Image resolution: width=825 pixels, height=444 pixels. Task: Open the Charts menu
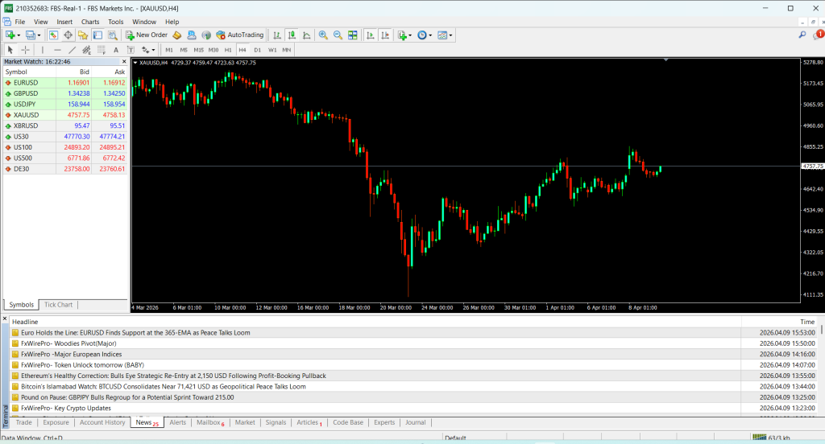click(x=90, y=22)
